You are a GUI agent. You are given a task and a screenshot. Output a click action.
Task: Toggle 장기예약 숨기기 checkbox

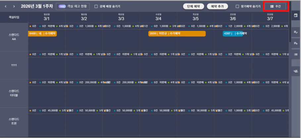tap(237, 6)
